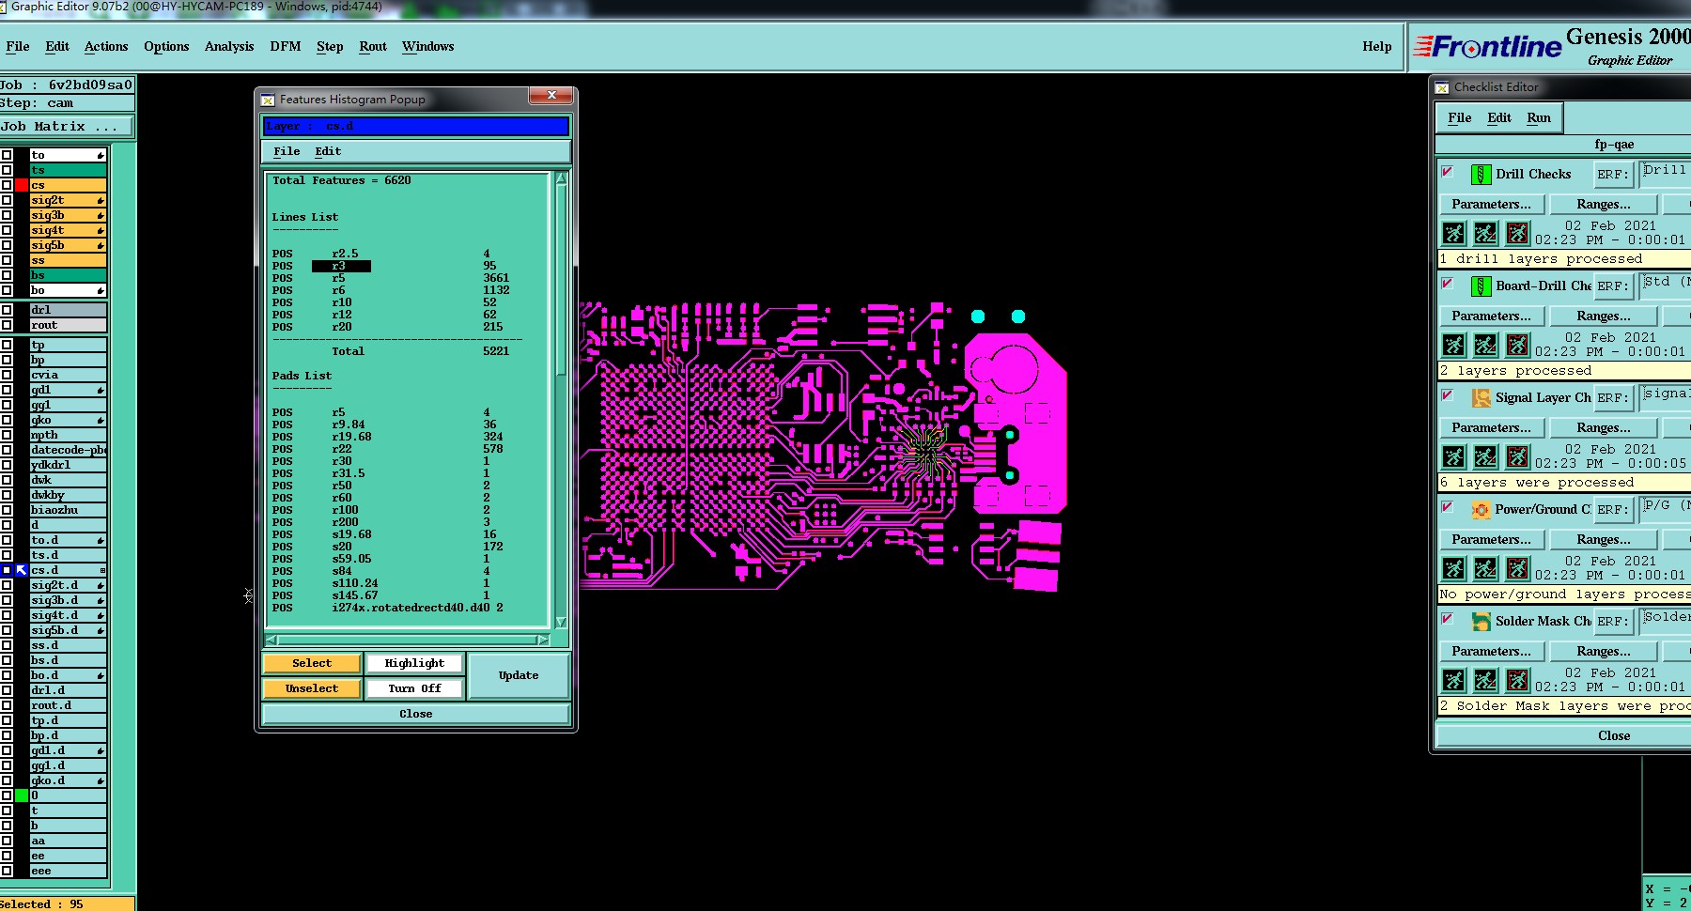Open the DFM menu
Image resolution: width=1691 pixels, height=911 pixels.
[286, 46]
